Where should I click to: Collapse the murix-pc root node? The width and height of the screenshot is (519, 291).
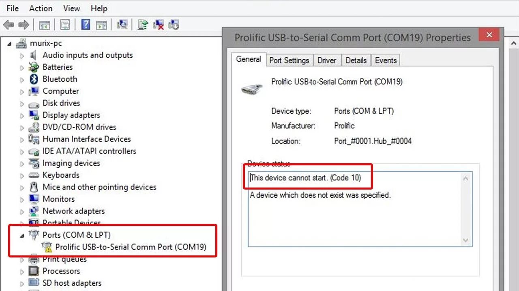(10, 44)
